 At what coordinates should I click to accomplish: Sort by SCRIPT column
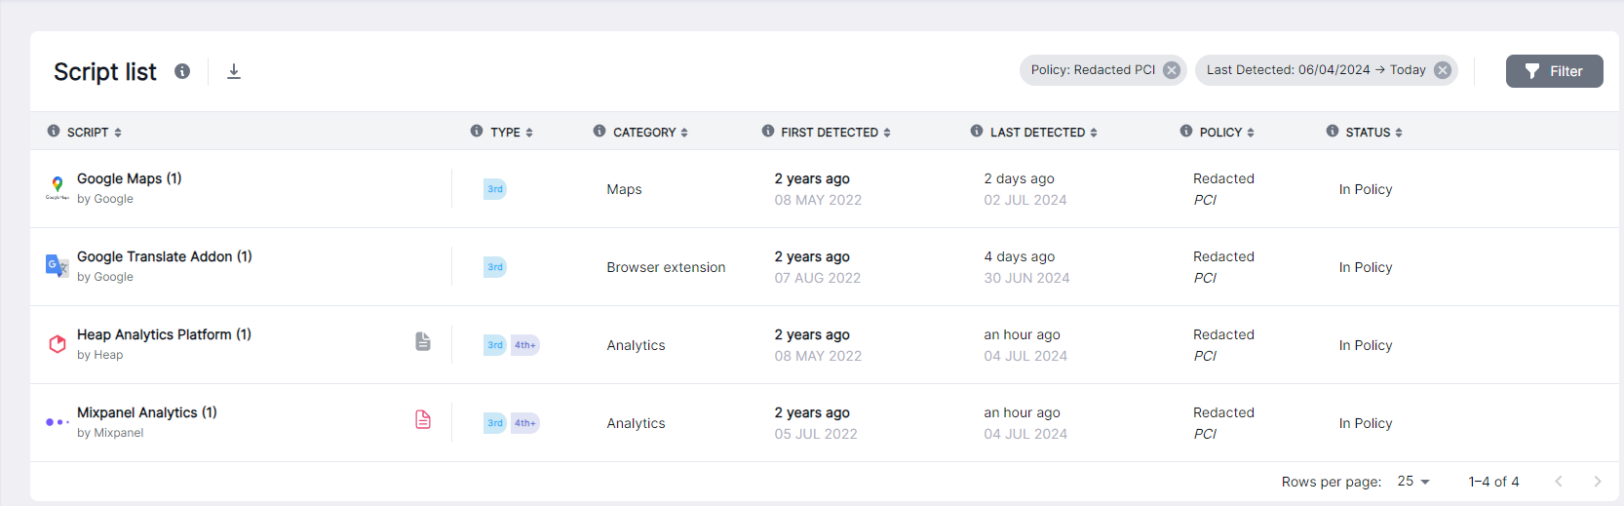pos(118,133)
